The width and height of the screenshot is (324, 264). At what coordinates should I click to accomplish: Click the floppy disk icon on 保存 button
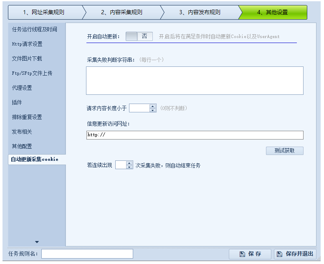242,254
